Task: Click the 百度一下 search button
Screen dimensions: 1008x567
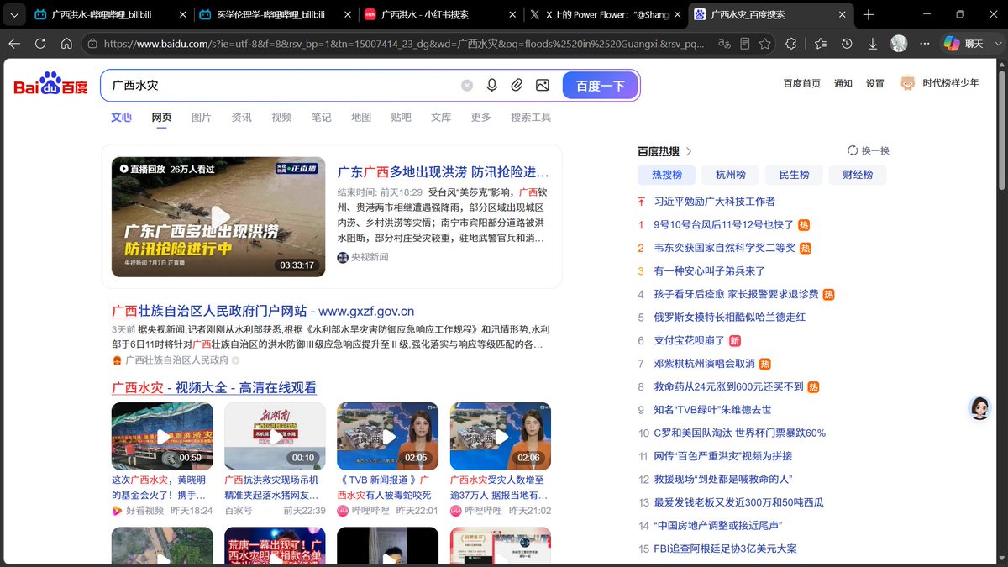Action: [600, 85]
